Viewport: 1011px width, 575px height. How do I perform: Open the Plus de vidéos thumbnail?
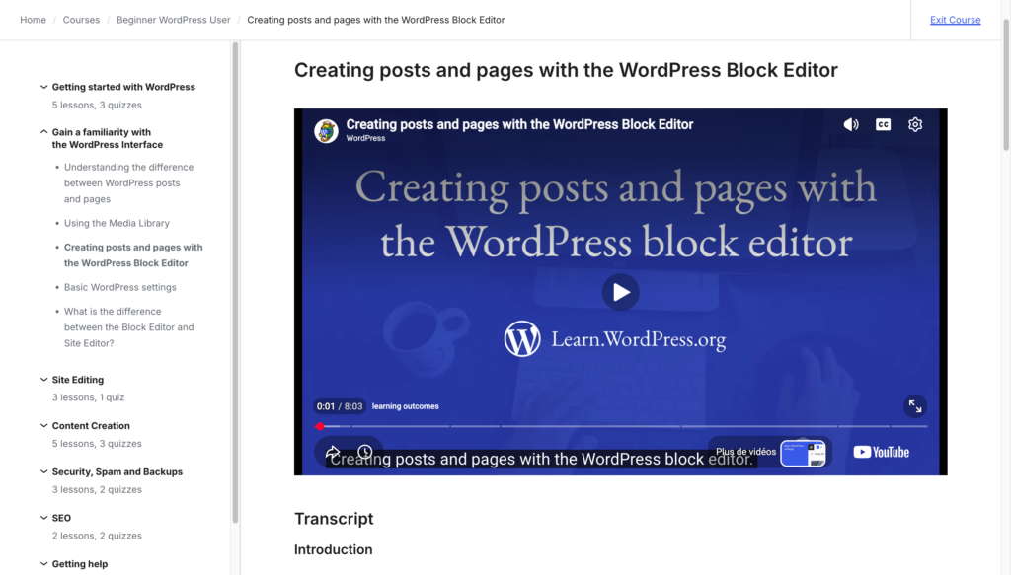coord(803,453)
